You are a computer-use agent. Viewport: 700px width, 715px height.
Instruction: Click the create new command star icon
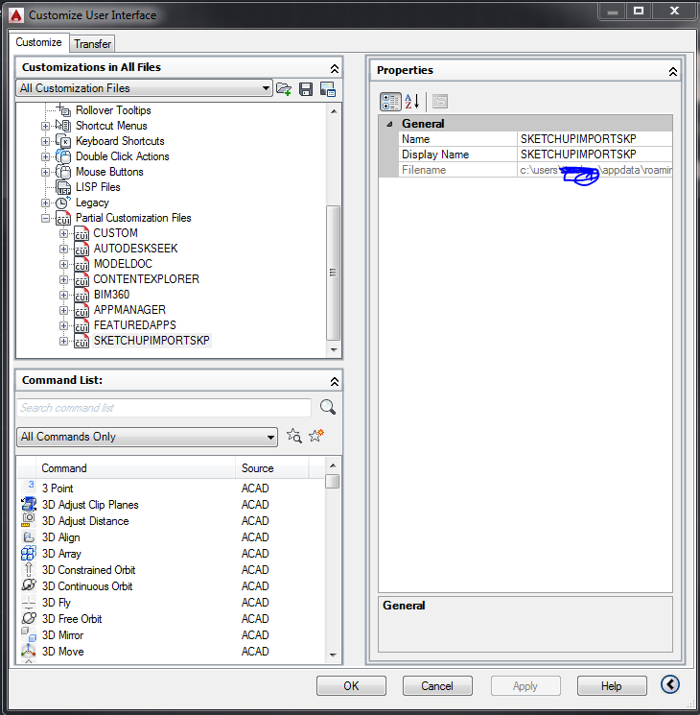[316, 436]
